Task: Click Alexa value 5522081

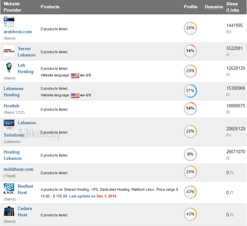Action: point(234,48)
